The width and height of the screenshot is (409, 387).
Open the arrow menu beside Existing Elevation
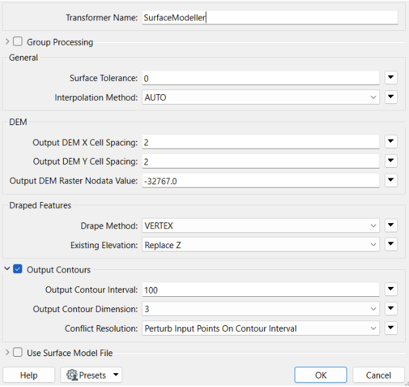click(x=391, y=244)
